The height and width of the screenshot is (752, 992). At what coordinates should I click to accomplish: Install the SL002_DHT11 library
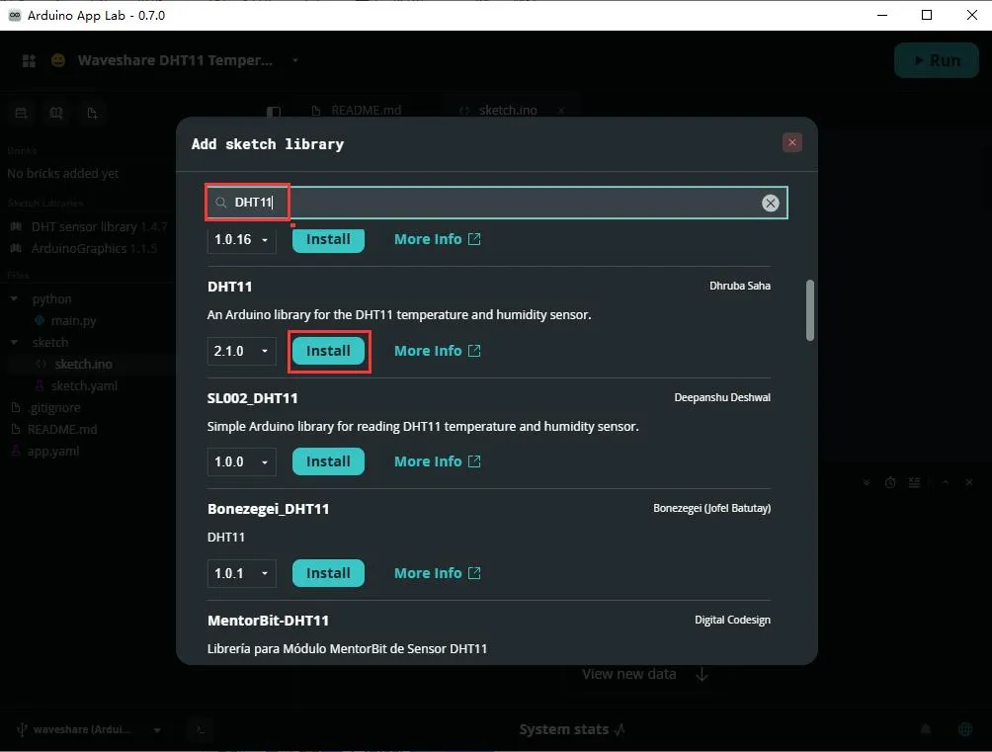[328, 461]
